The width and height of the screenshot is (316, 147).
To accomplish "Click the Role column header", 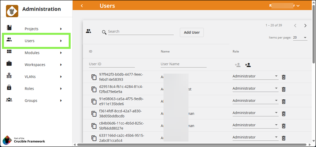I will pos(236,51).
